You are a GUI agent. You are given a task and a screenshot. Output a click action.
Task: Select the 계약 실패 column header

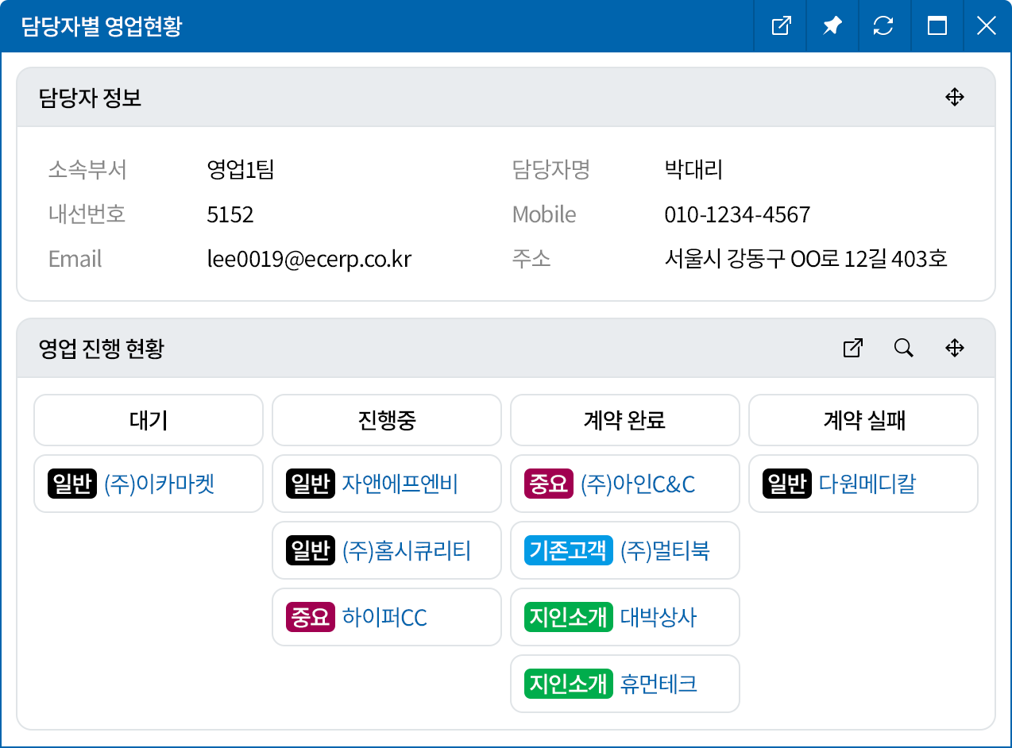[863, 420]
